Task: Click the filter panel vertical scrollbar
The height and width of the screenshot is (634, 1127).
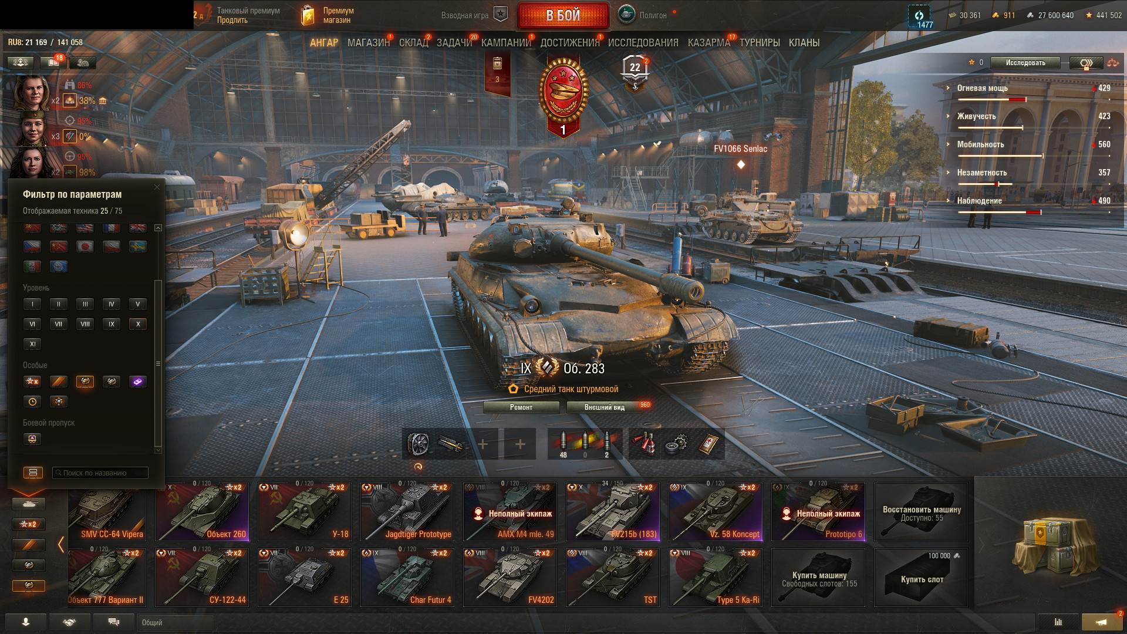Action: pyautogui.click(x=157, y=364)
